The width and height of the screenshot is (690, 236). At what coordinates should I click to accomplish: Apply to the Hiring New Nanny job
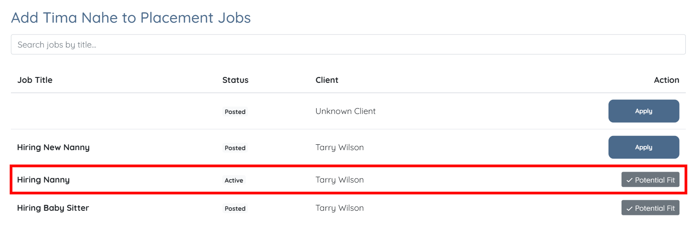643,147
